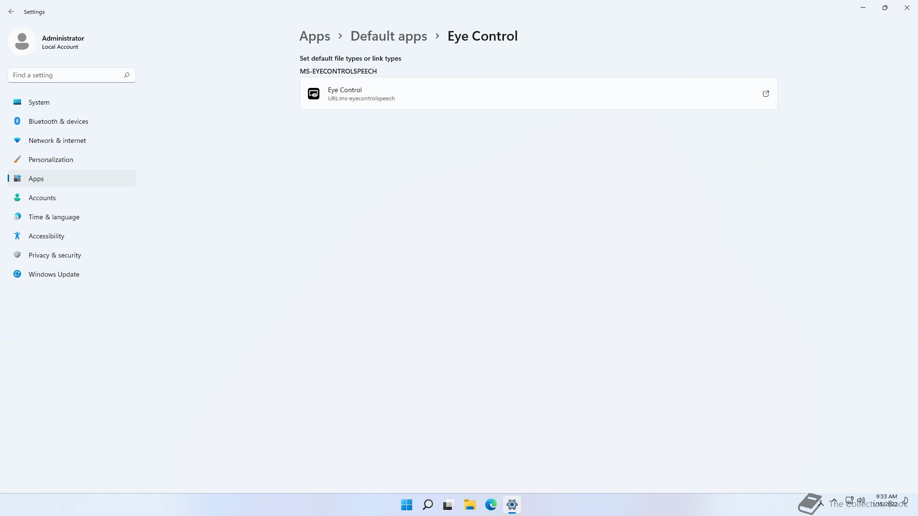Open Network & internet category
Screen dimensions: 918x516
pos(72,140)
